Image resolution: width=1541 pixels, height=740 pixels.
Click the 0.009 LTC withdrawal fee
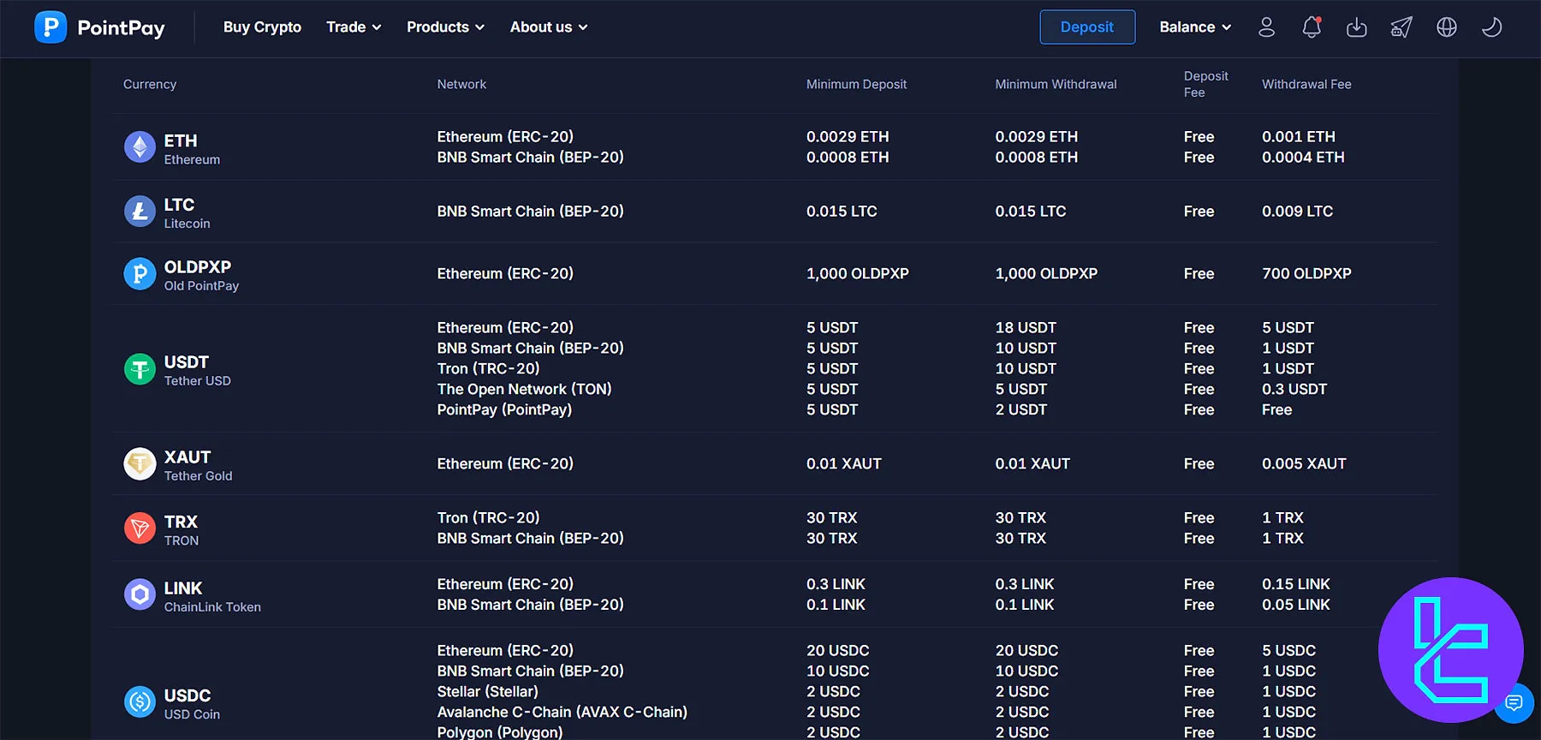[1297, 211]
